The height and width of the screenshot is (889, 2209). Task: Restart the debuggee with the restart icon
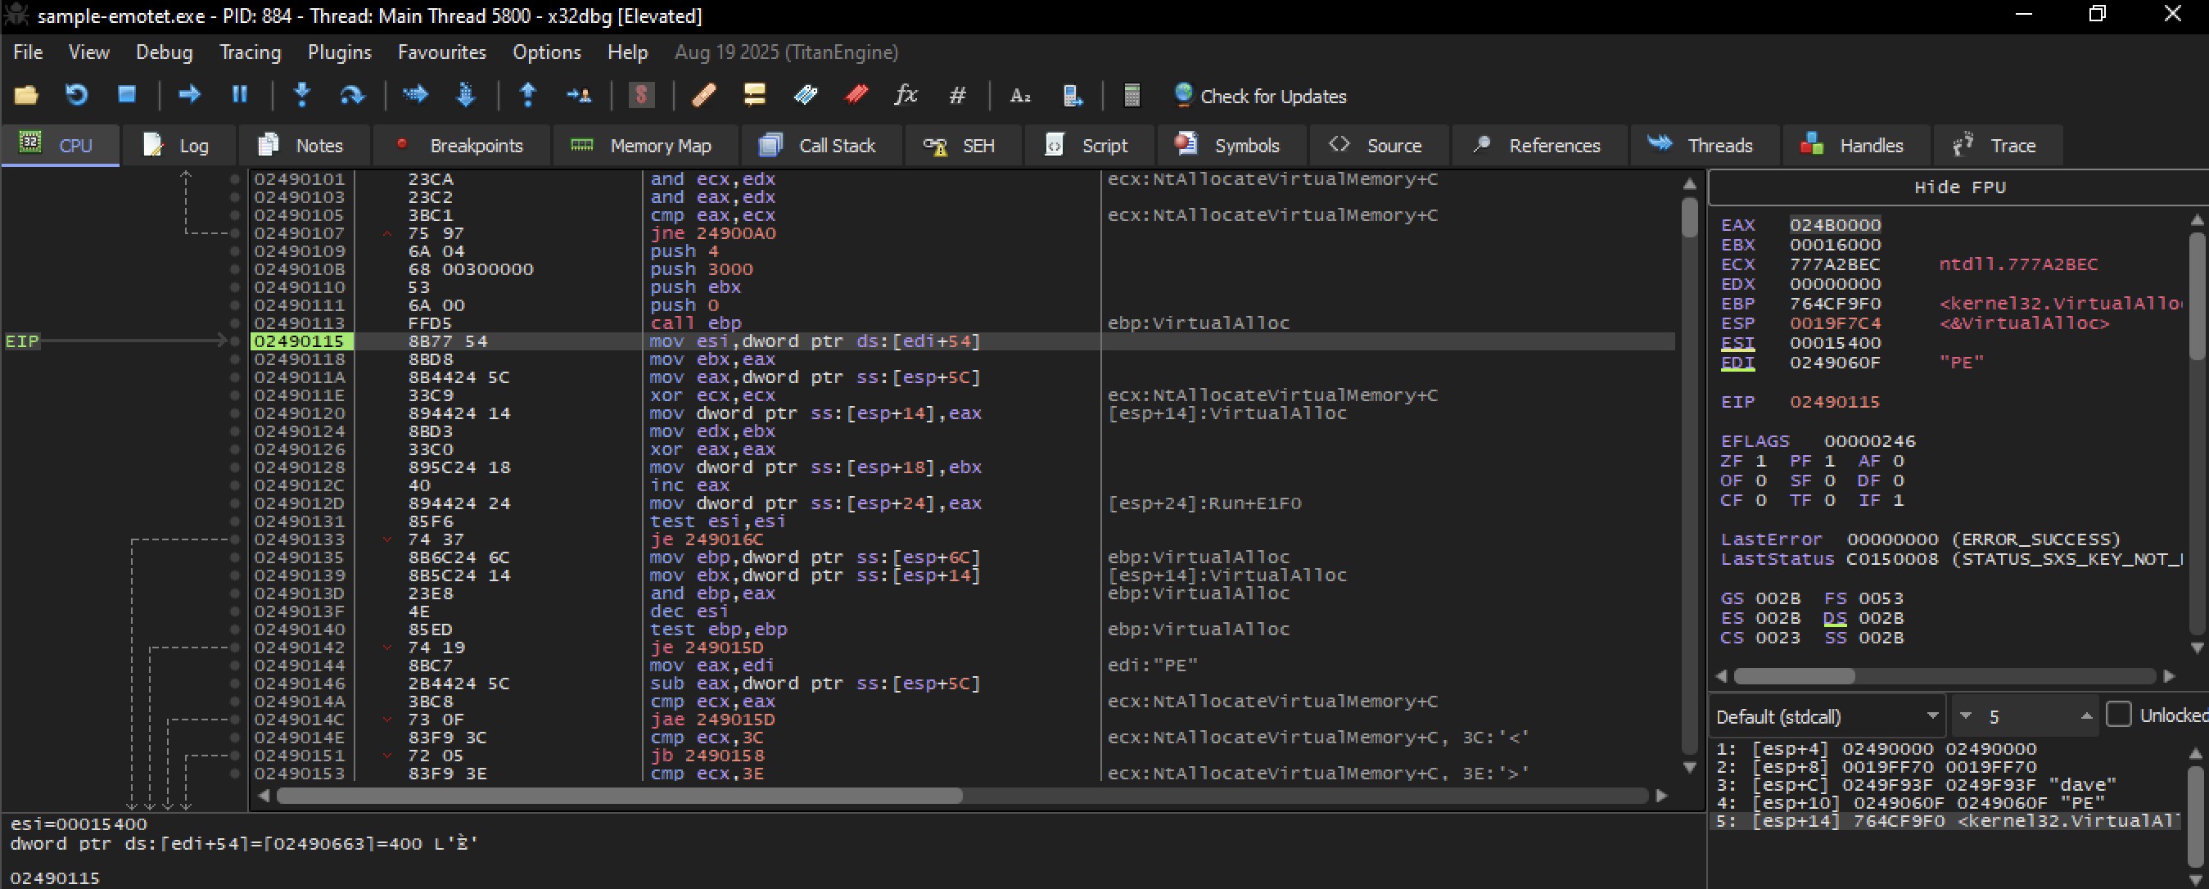[x=76, y=95]
